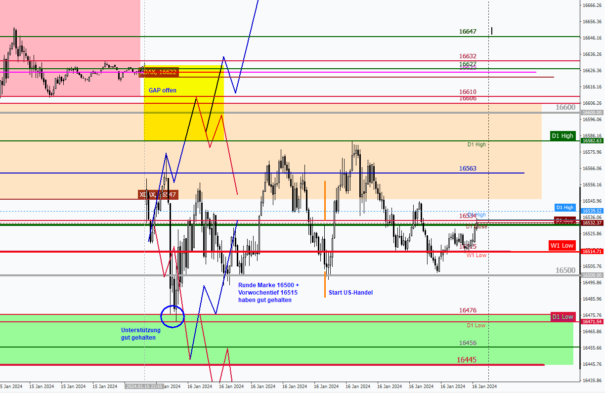Click the 16647 level label
The width and height of the screenshot is (605, 393).
click(468, 32)
